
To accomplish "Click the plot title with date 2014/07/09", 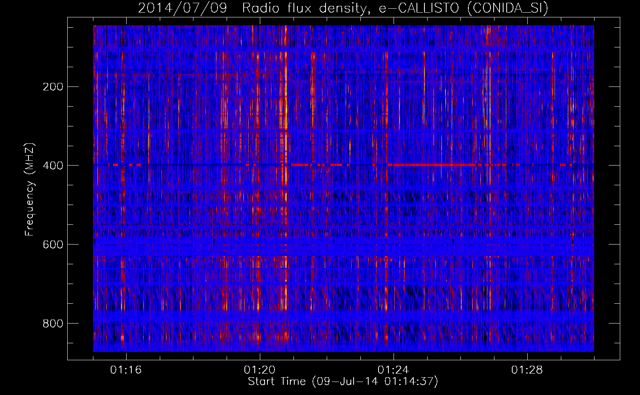I will (343, 8).
